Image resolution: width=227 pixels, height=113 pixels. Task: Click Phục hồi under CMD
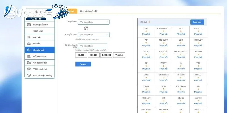pos(146,80)
